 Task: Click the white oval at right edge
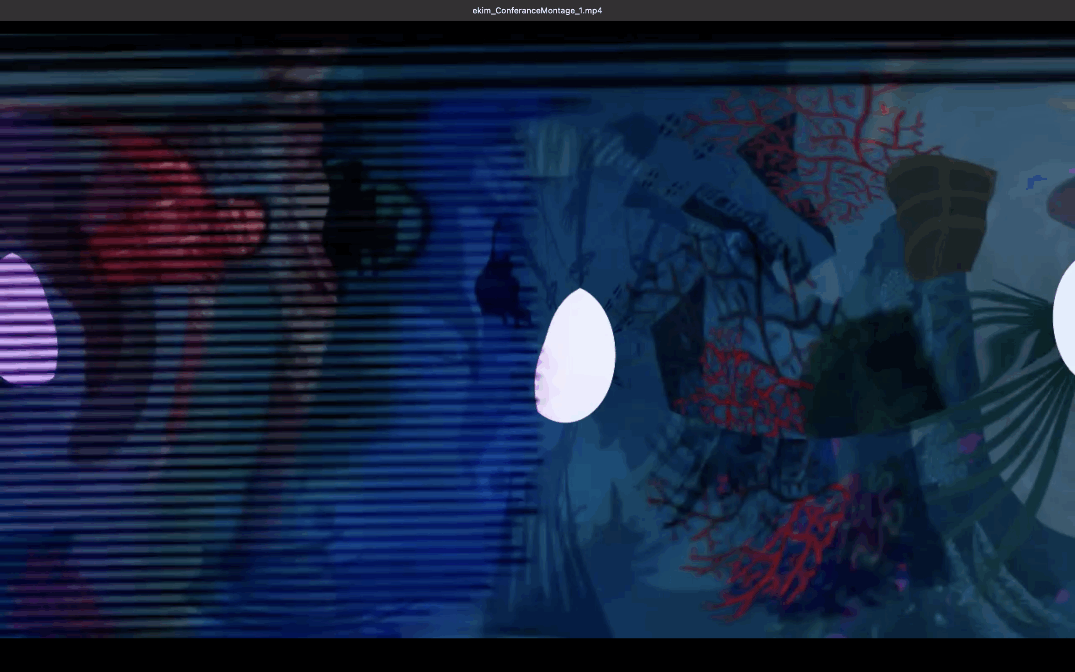[x=1065, y=318]
